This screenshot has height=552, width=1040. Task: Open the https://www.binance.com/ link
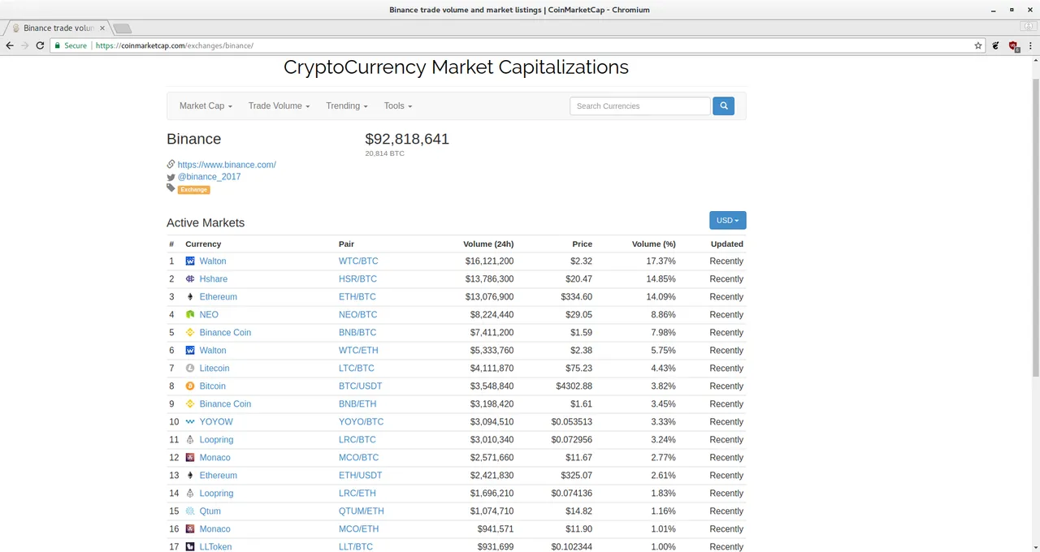point(227,165)
